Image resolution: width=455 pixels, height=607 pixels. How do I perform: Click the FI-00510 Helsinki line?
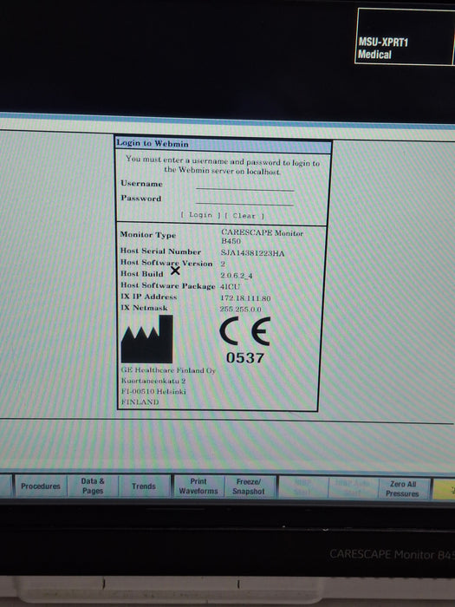click(x=153, y=391)
